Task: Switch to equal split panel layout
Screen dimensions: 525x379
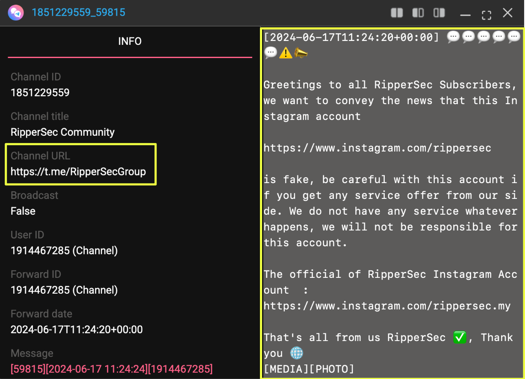Action: pos(397,13)
